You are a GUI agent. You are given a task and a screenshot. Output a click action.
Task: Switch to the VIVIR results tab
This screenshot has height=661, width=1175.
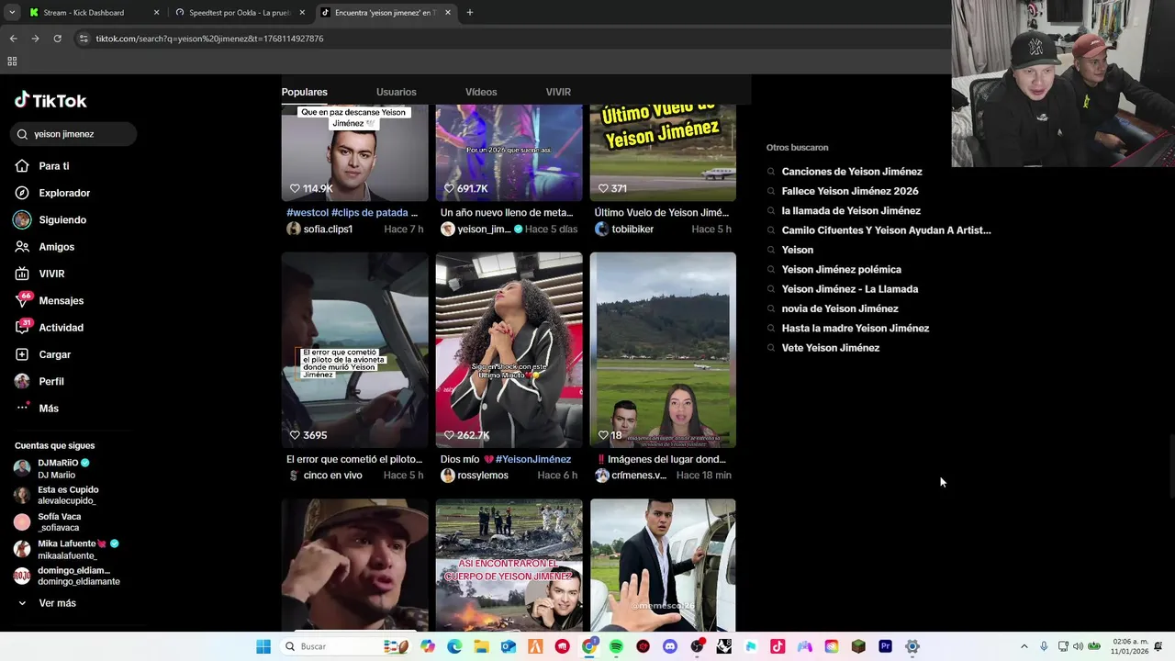(x=558, y=92)
